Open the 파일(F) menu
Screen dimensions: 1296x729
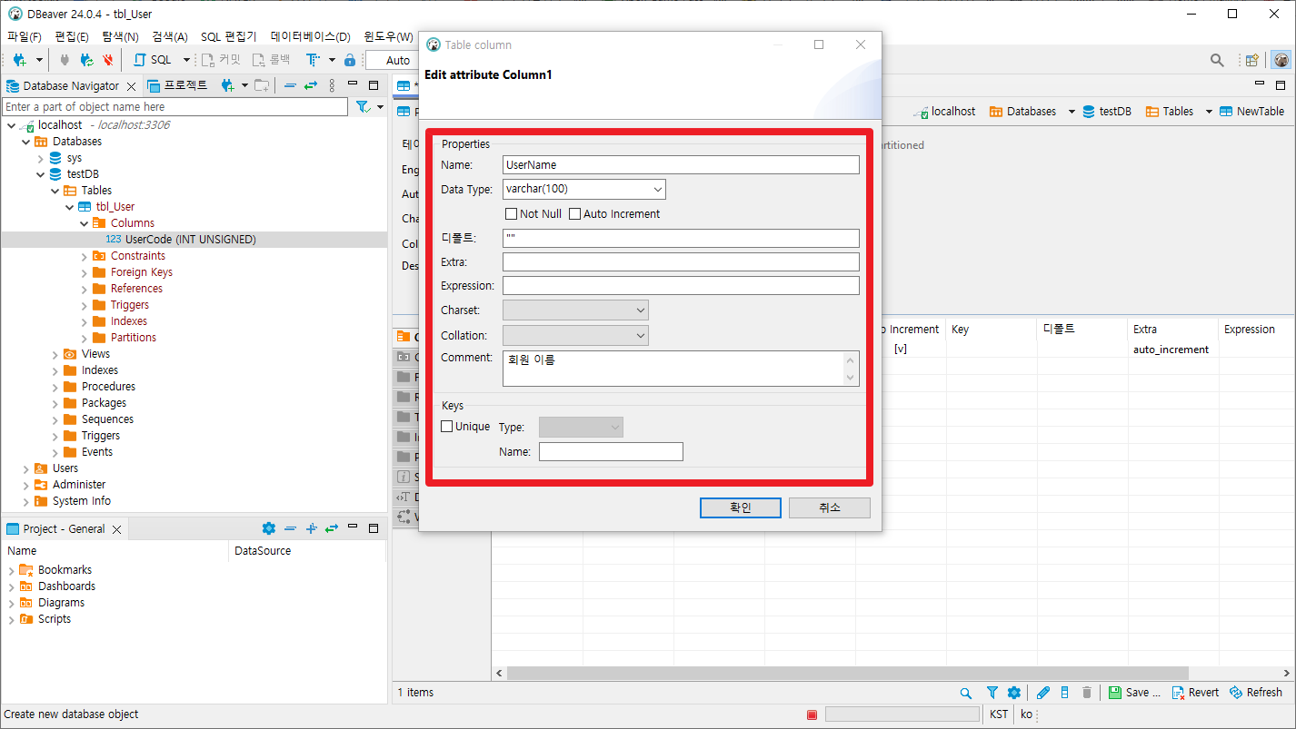pos(25,36)
